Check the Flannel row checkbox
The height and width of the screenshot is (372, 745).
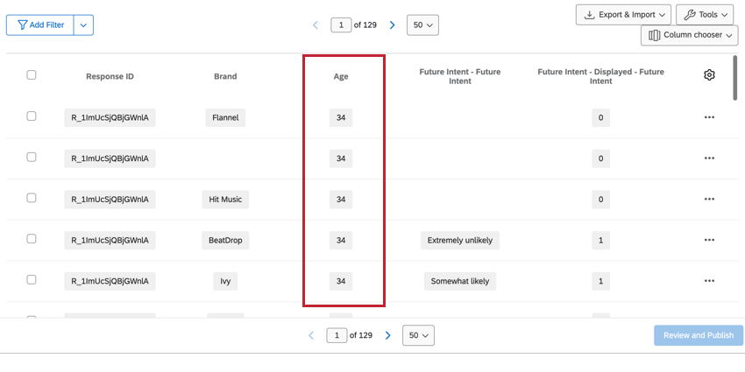pyautogui.click(x=32, y=116)
